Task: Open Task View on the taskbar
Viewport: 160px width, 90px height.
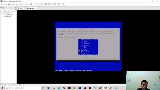Action: click(43, 88)
